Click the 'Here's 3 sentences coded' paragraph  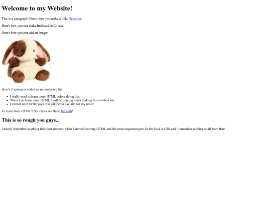[32, 89]
